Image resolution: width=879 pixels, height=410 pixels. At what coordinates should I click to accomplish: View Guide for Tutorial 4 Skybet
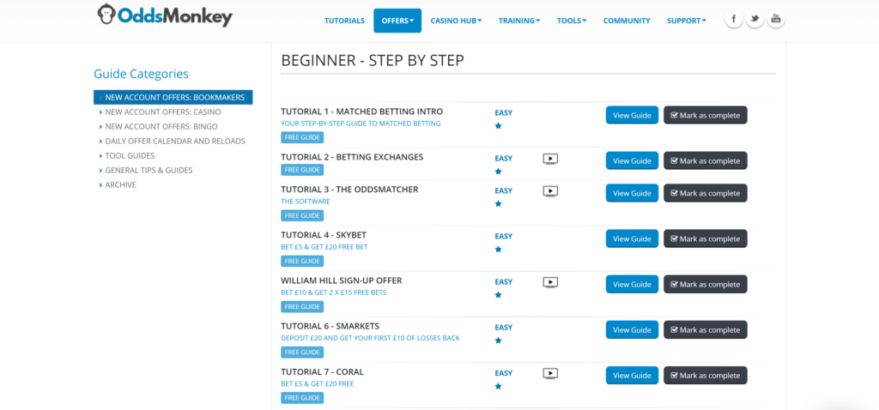pos(632,238)
